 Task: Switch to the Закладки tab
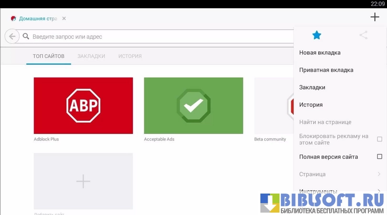(91, 56)
